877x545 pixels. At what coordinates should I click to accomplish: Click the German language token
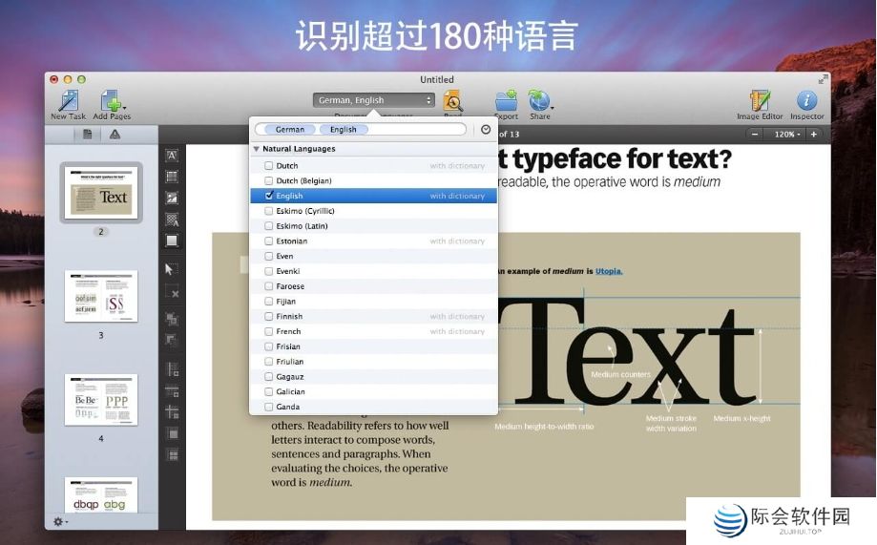pos(290,129)
